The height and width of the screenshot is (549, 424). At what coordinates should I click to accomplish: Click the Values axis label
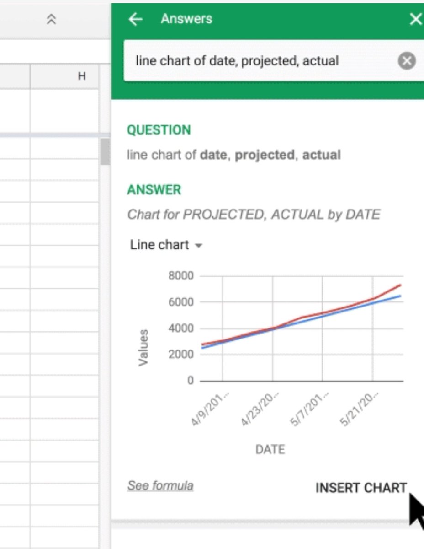click(x=144, y=347)
